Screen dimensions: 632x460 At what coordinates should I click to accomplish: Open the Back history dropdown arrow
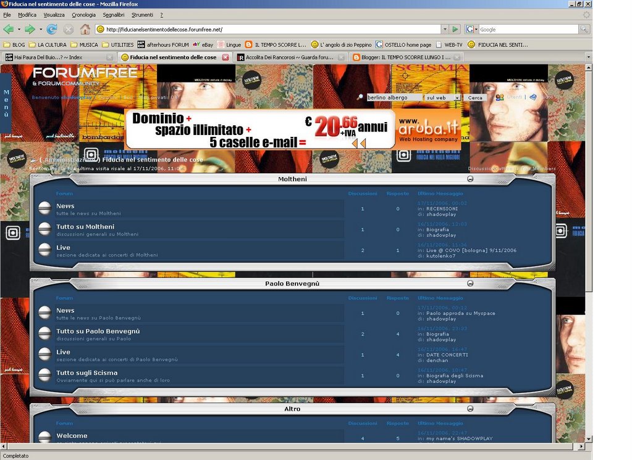point(19,30)
